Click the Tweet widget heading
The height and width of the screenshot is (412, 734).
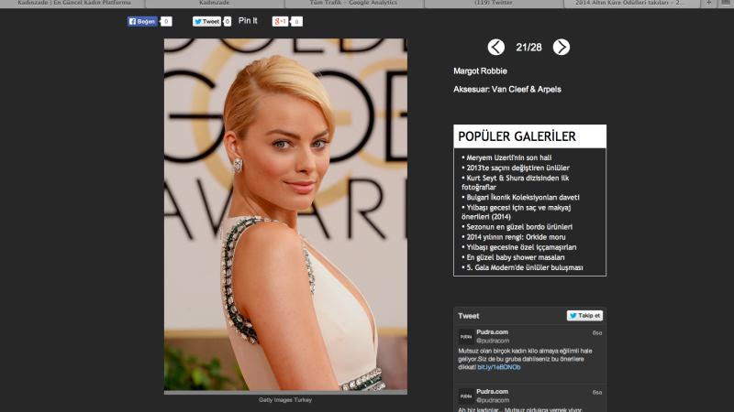click(x=469, y=316)
